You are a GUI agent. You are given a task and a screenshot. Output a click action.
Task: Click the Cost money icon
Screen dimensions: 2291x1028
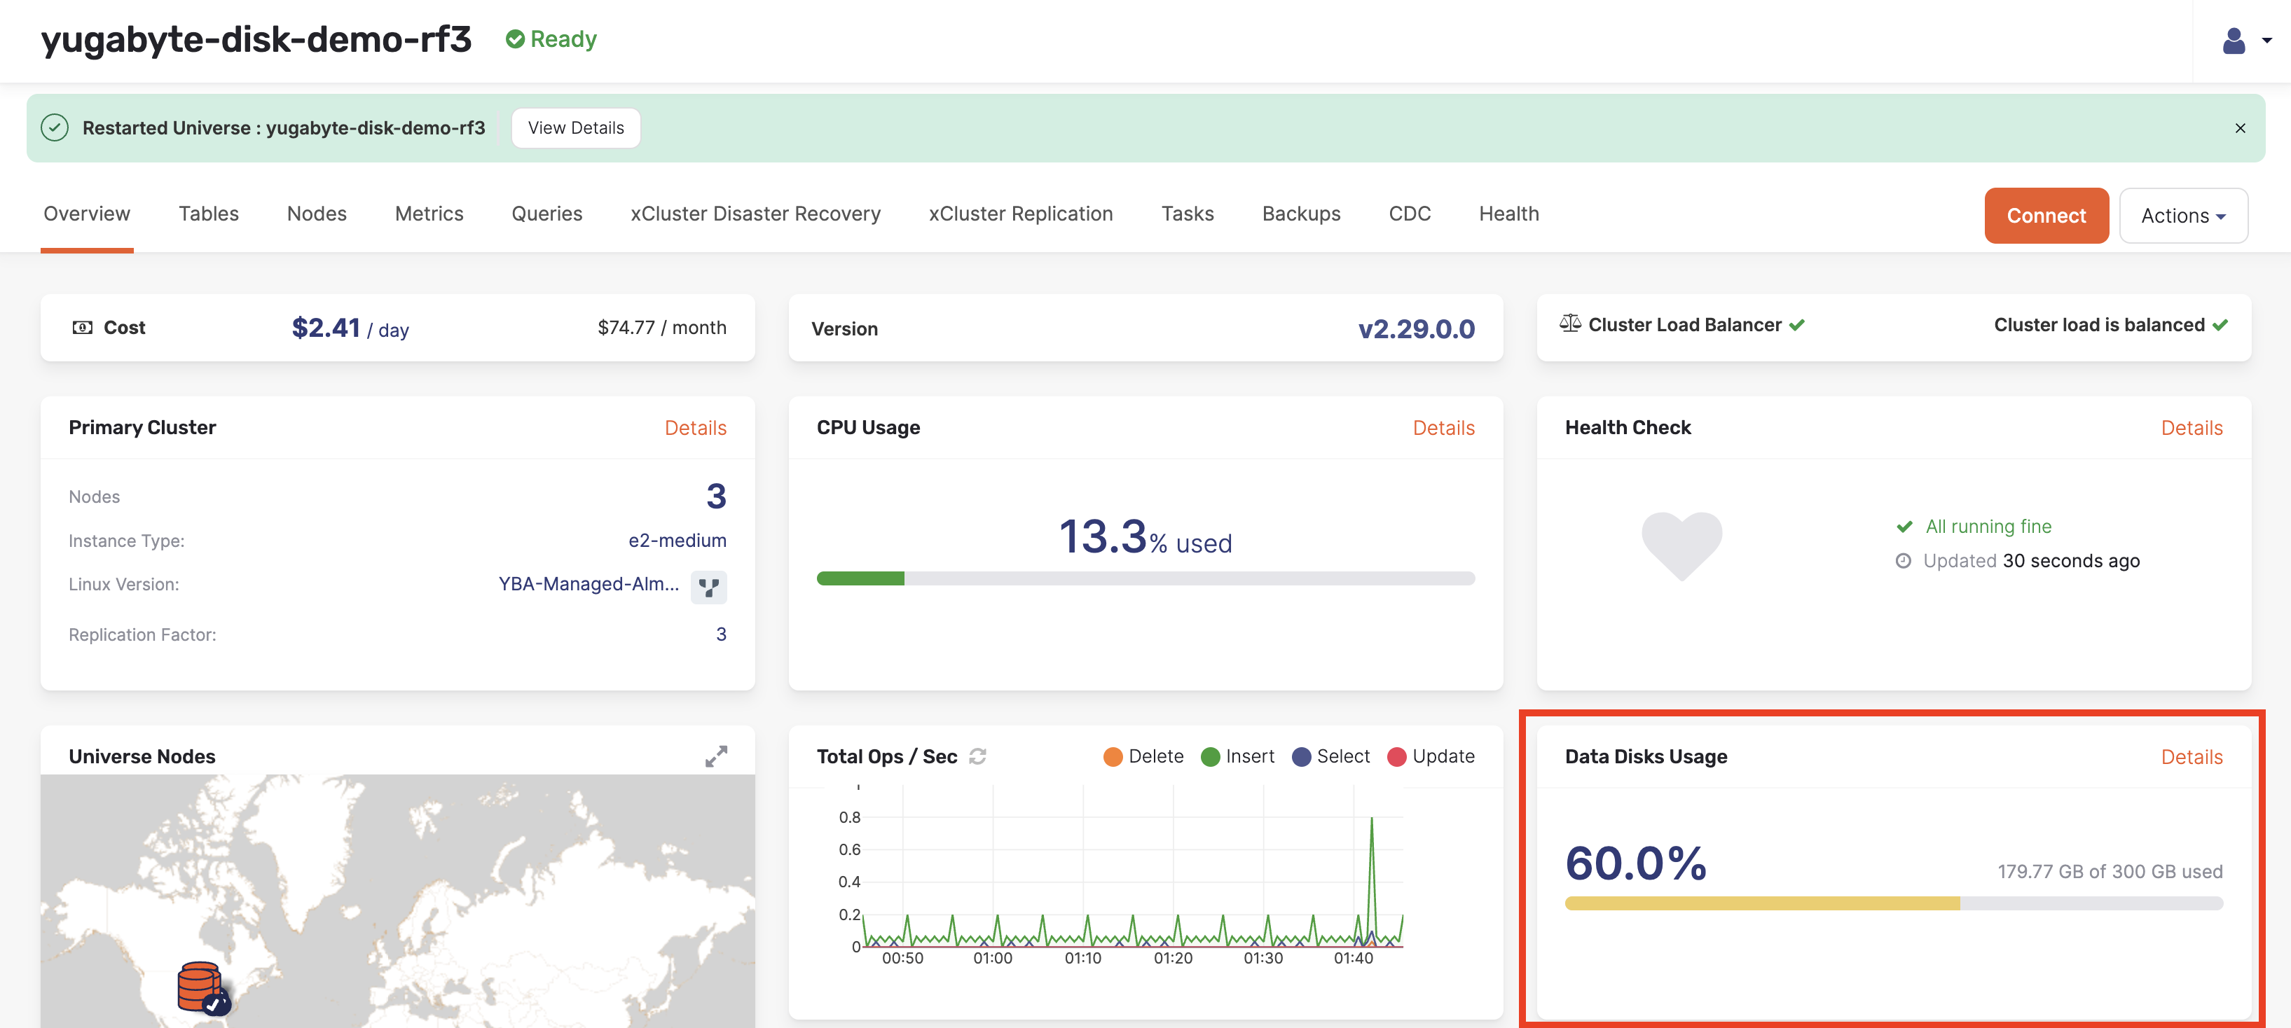point(82,327)
